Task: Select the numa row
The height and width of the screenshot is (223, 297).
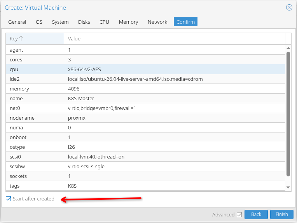Action: [145, 127]
